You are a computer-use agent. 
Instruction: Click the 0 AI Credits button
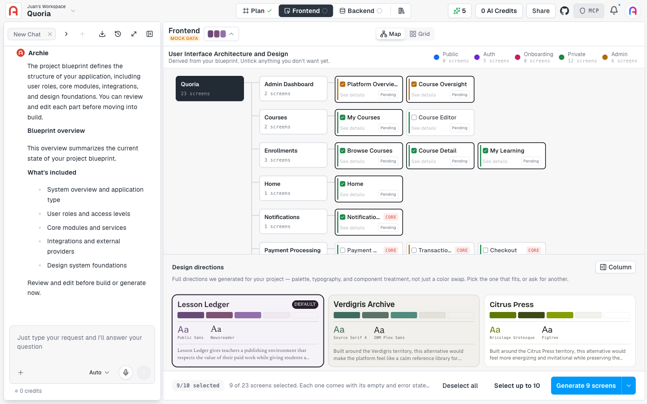[x=499, y=11]
